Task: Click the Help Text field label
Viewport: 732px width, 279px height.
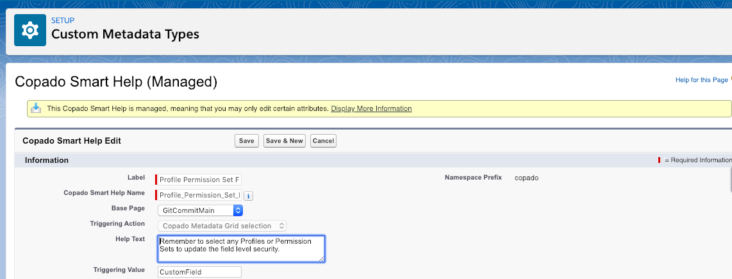Action: [130, 239]
